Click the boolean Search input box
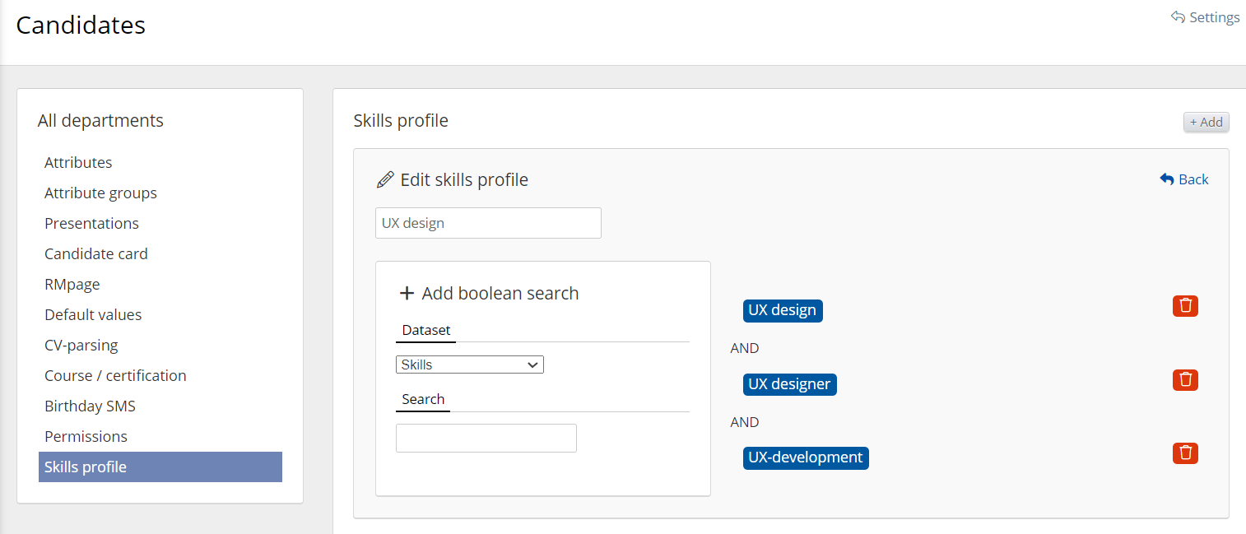 (486, 438)
